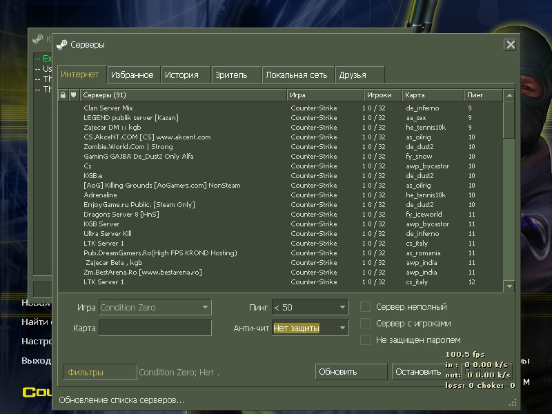Click the server list vertical scrollbar thumb
This screenshot has width=552, height=414.
(509, 120)
